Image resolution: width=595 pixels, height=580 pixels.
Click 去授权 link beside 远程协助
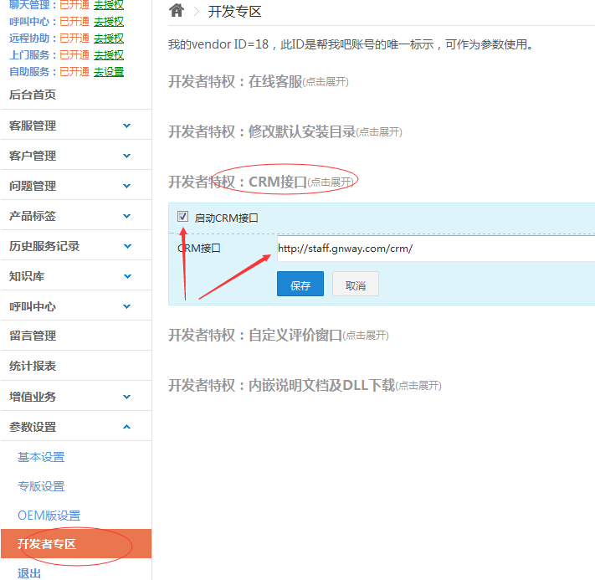(109, 38)
